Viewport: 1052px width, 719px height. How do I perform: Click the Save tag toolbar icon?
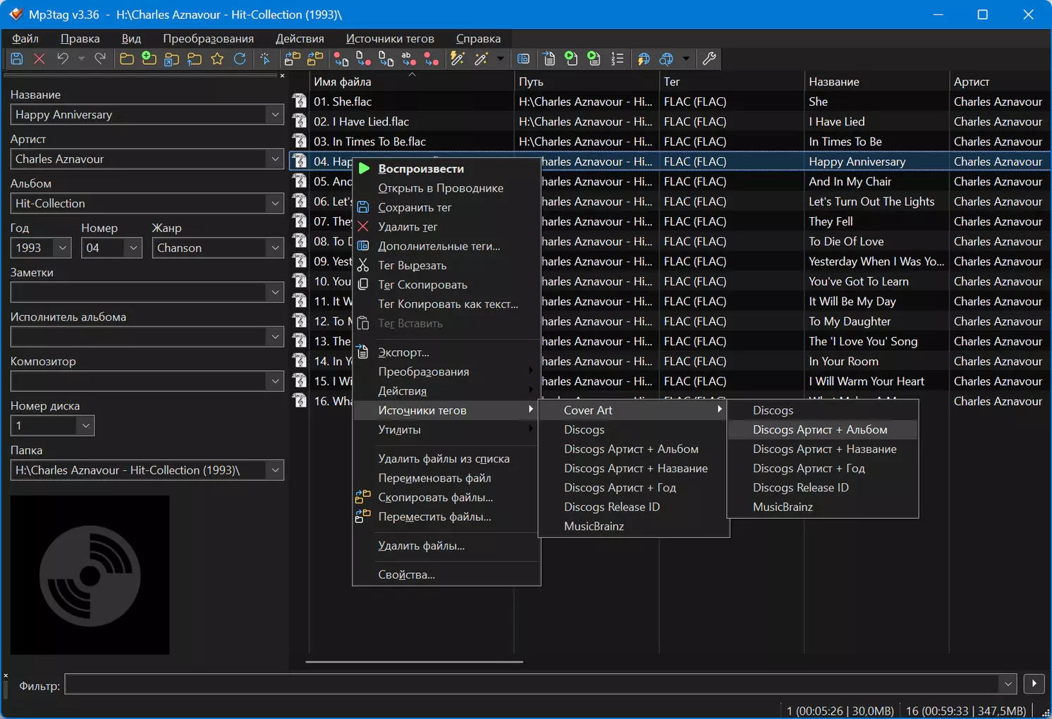pos(17,59)
